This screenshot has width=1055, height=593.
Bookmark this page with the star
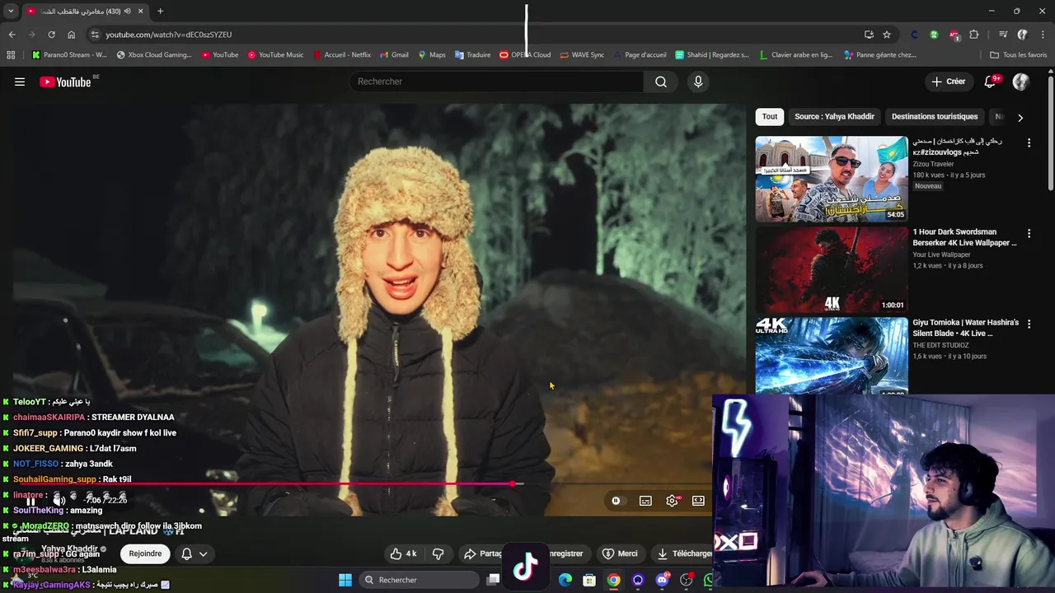(887, 35)
